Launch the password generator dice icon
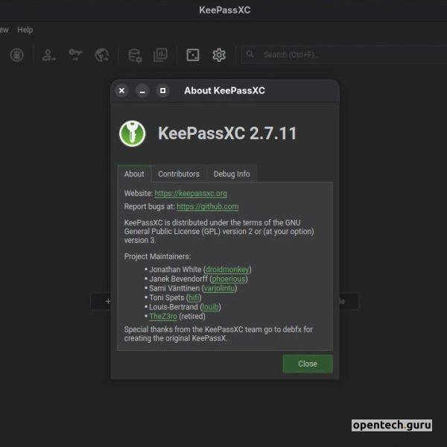The width and height of the screenshot is (447, 447). click(192, 55)
